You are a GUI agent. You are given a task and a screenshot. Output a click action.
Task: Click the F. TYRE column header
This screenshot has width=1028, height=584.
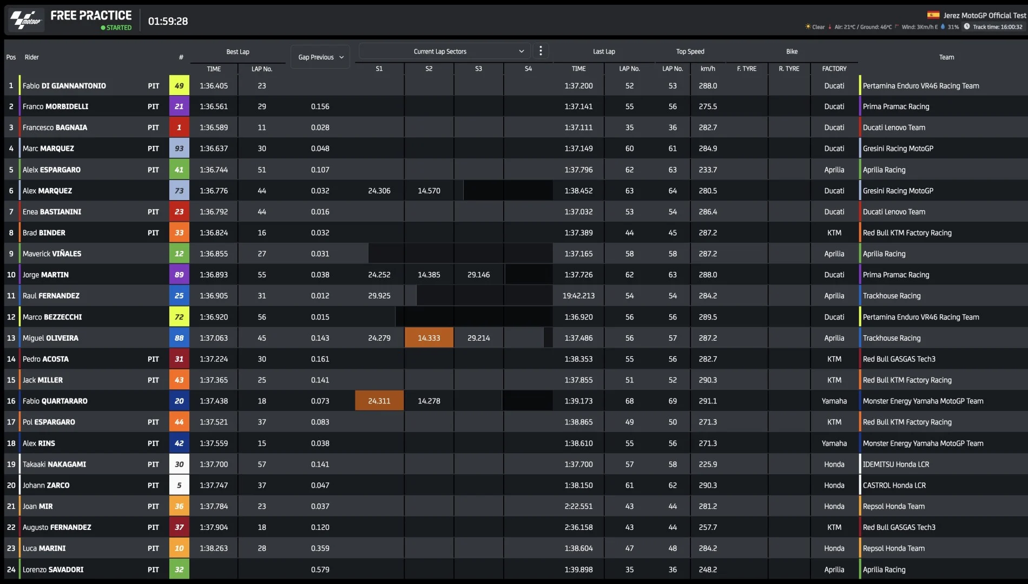pyautogui.click(x=747, y=69)
